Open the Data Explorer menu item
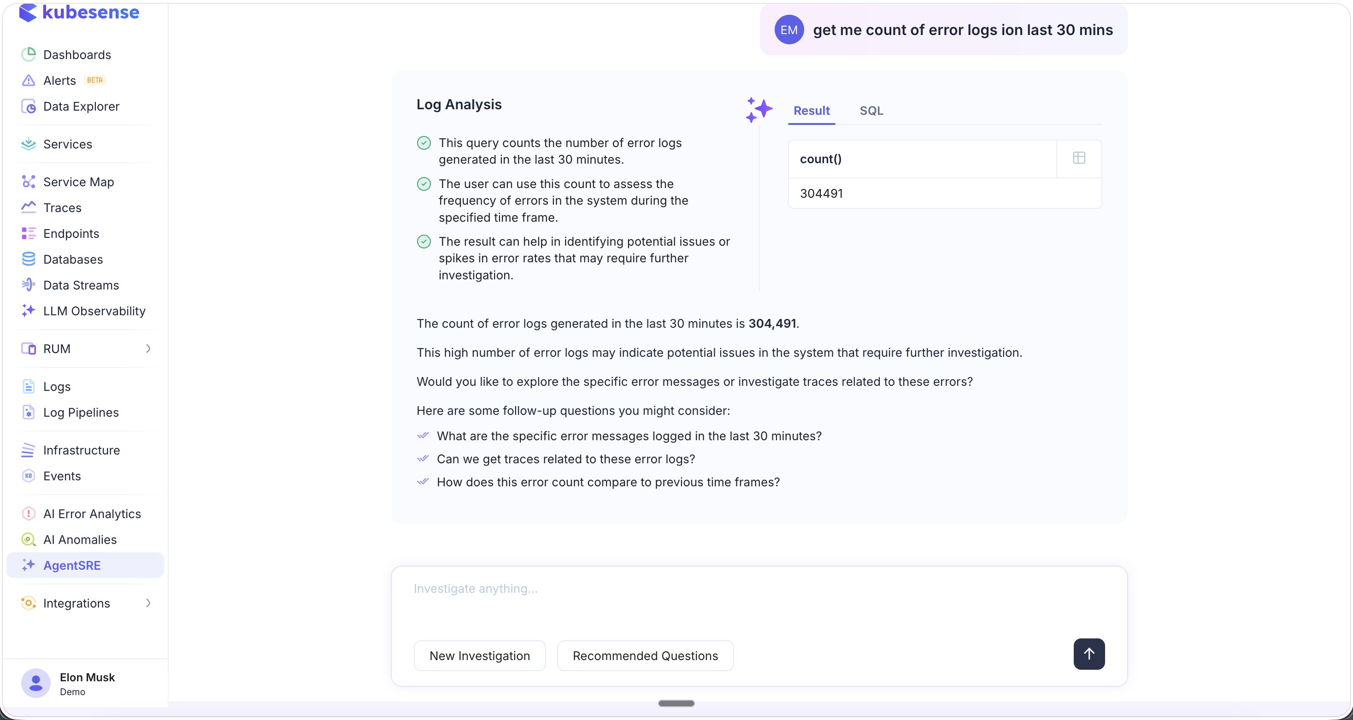1353x720 pixels. pos(82,106)
